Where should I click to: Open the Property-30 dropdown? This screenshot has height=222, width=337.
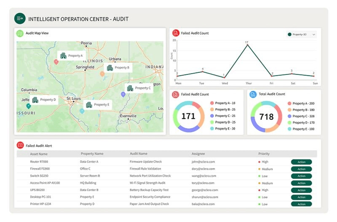pos(301,34)
